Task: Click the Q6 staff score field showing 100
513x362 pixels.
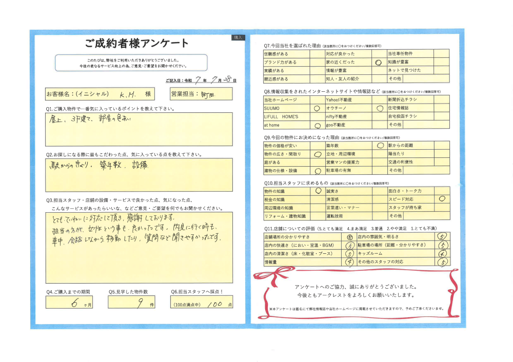Action: [x=201, y=303]
